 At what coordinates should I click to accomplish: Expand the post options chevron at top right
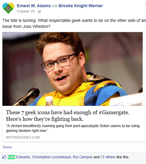(145, 5)
